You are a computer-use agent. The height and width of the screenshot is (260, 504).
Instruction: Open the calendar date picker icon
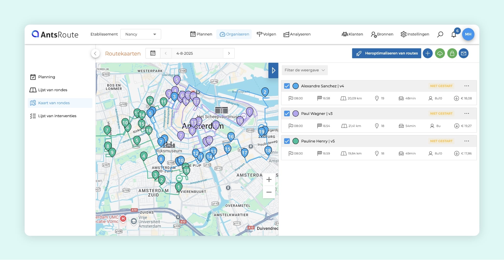pyautogui.click(x=153, y=53)
